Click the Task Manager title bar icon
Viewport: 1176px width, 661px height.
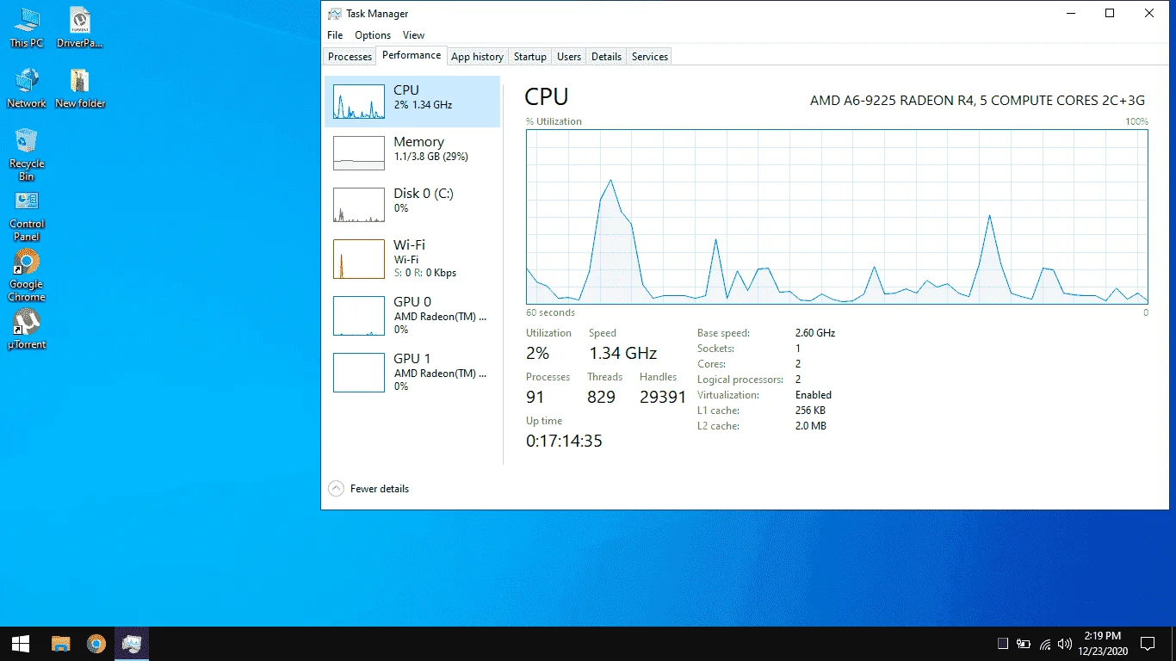tap(335, 14)
